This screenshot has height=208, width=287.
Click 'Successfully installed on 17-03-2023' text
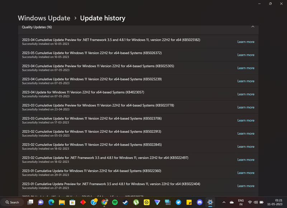click(46, 123)
